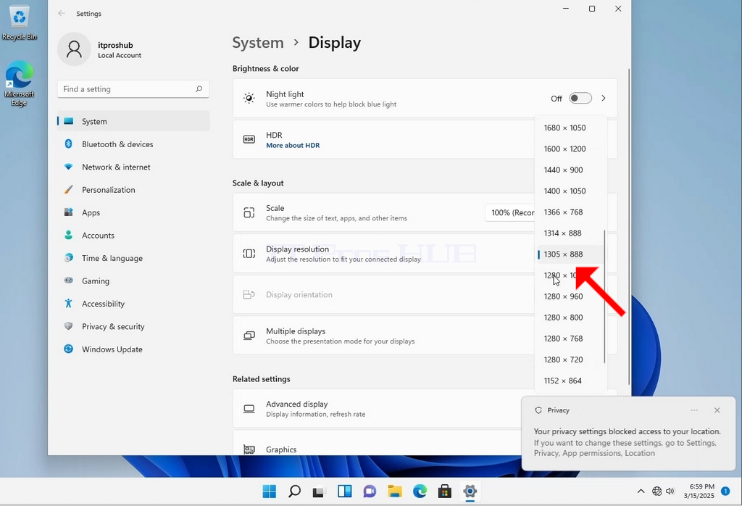Image resolution: width=742 pixels, height=506 pixels.
Task: Click the Multiple displays icon
Action: pyautogui.click(x=249, y=336)
